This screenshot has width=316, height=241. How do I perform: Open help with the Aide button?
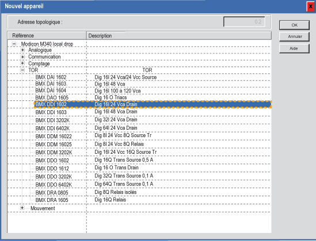point(294,48)
